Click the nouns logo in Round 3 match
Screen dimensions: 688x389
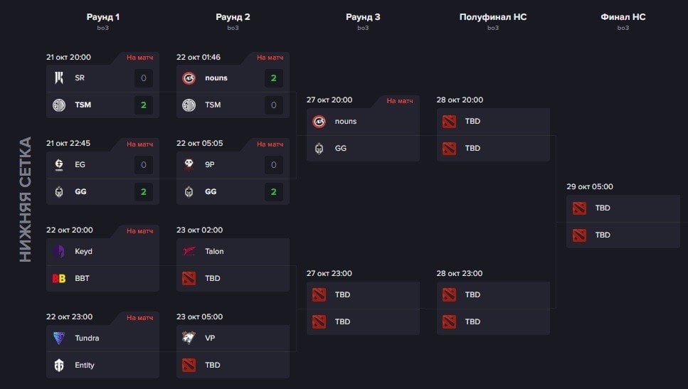(319, 122)
